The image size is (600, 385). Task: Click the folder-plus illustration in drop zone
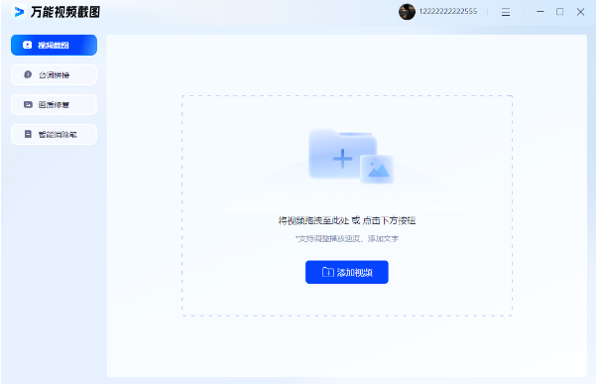pyautogui.click(x=351, y=156)
